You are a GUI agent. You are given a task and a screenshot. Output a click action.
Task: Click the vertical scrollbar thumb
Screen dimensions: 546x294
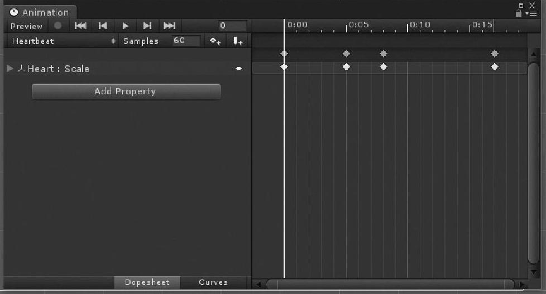534,163
